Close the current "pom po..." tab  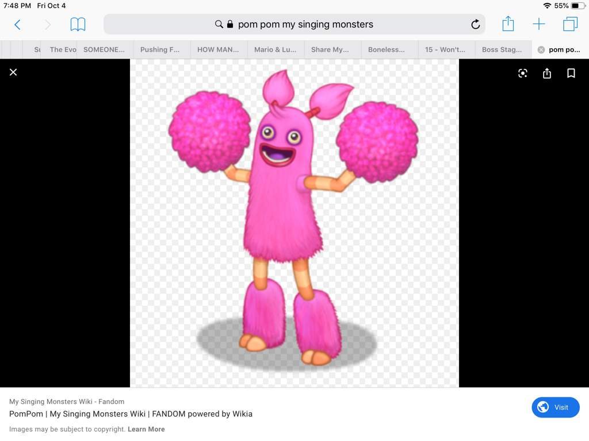(541, 49)
